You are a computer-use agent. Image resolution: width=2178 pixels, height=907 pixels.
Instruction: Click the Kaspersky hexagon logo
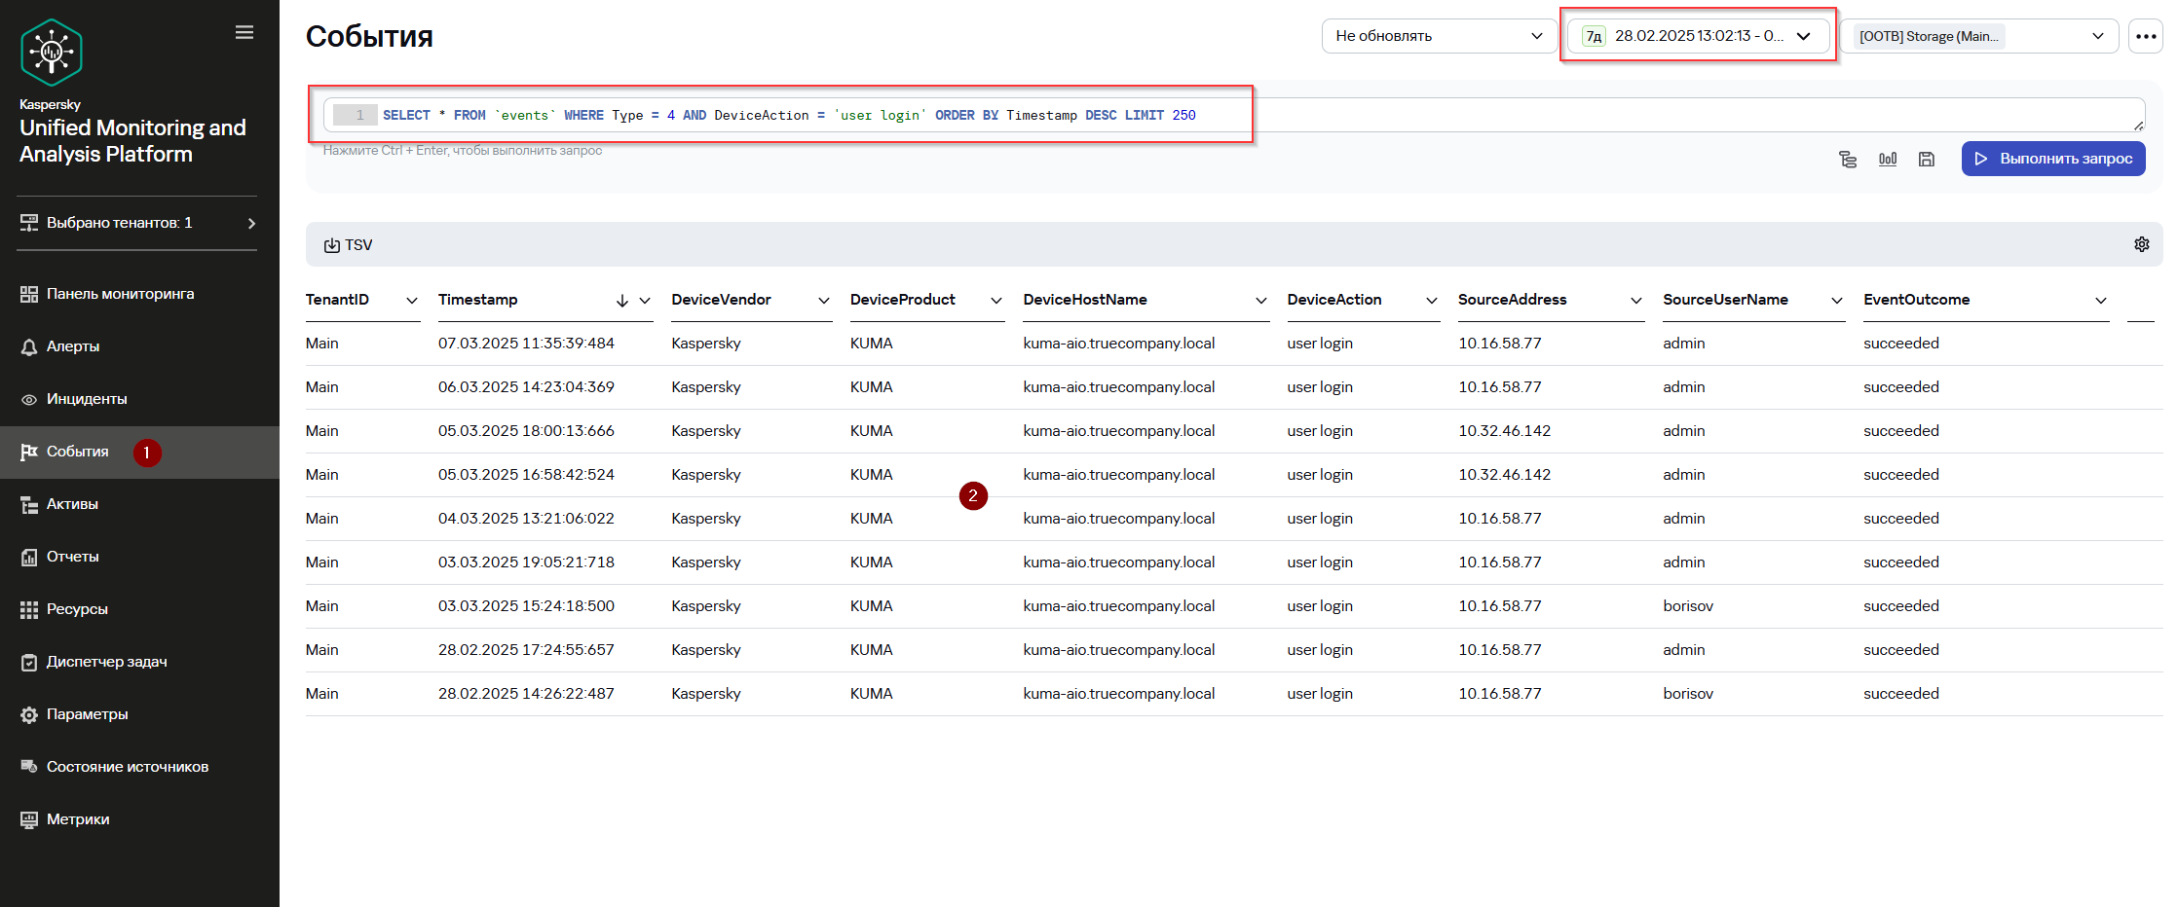point(52,53)
